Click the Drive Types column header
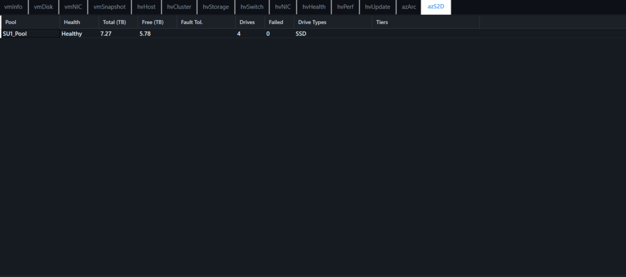The height and width of the screenshot is (277, 626). point(333,22)
